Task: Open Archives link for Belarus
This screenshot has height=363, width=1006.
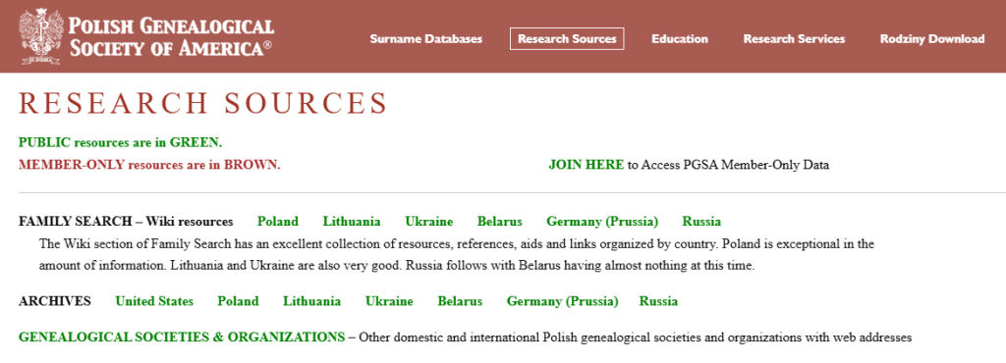Action: point(460,301)
